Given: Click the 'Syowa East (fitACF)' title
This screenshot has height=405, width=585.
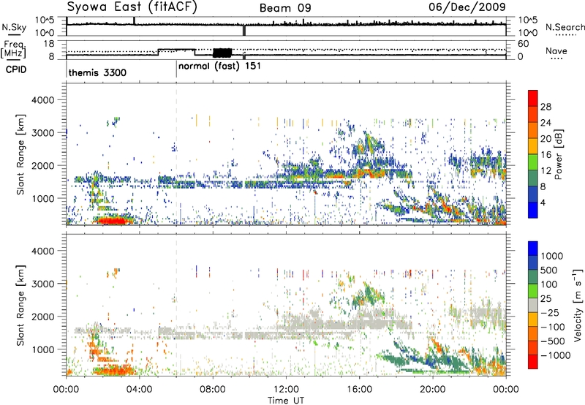Looking at the screenshot, I should tap(132, 7).
